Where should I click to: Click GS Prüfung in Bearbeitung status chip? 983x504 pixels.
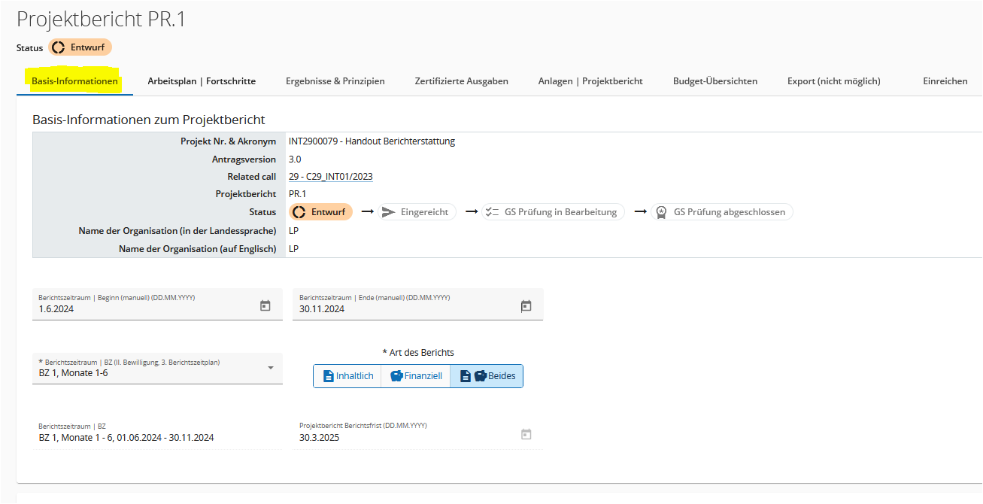pyautogui.click(x=553, y=212)
